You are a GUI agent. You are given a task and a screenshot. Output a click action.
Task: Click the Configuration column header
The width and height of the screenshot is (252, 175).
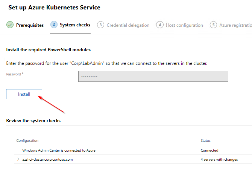pos(27,141)
